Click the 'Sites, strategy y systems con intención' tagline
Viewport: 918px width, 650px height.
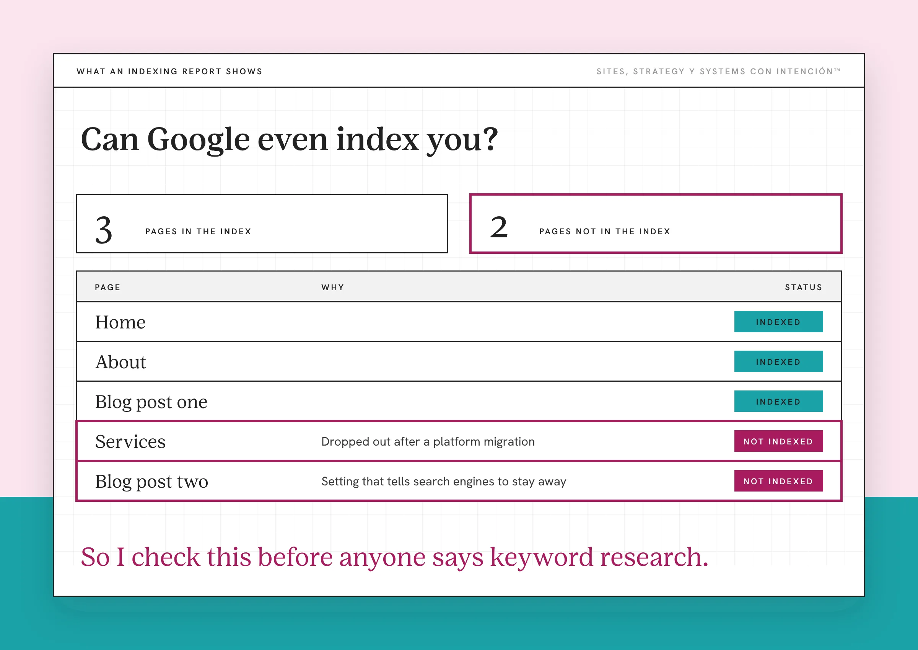(718, 72)
